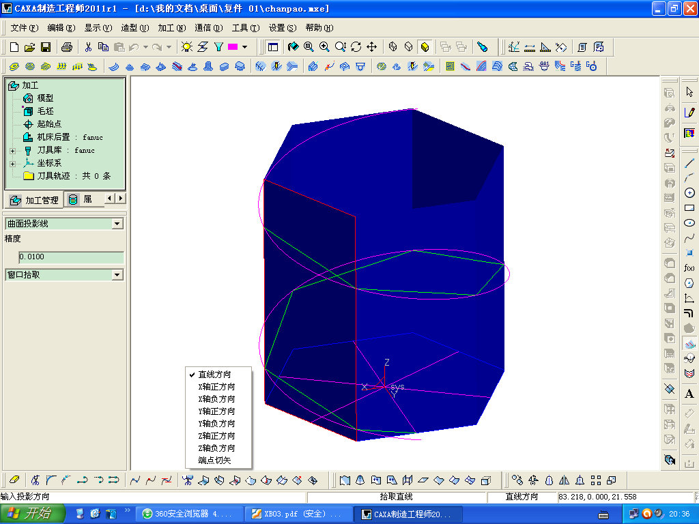Expand the 刀具库 tree node
This screenshot has width=699, height=524.
click(x=12, y=151)
